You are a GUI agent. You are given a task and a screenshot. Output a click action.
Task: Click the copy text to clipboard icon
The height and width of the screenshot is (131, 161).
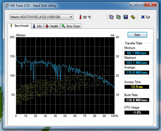click(111, 17)
